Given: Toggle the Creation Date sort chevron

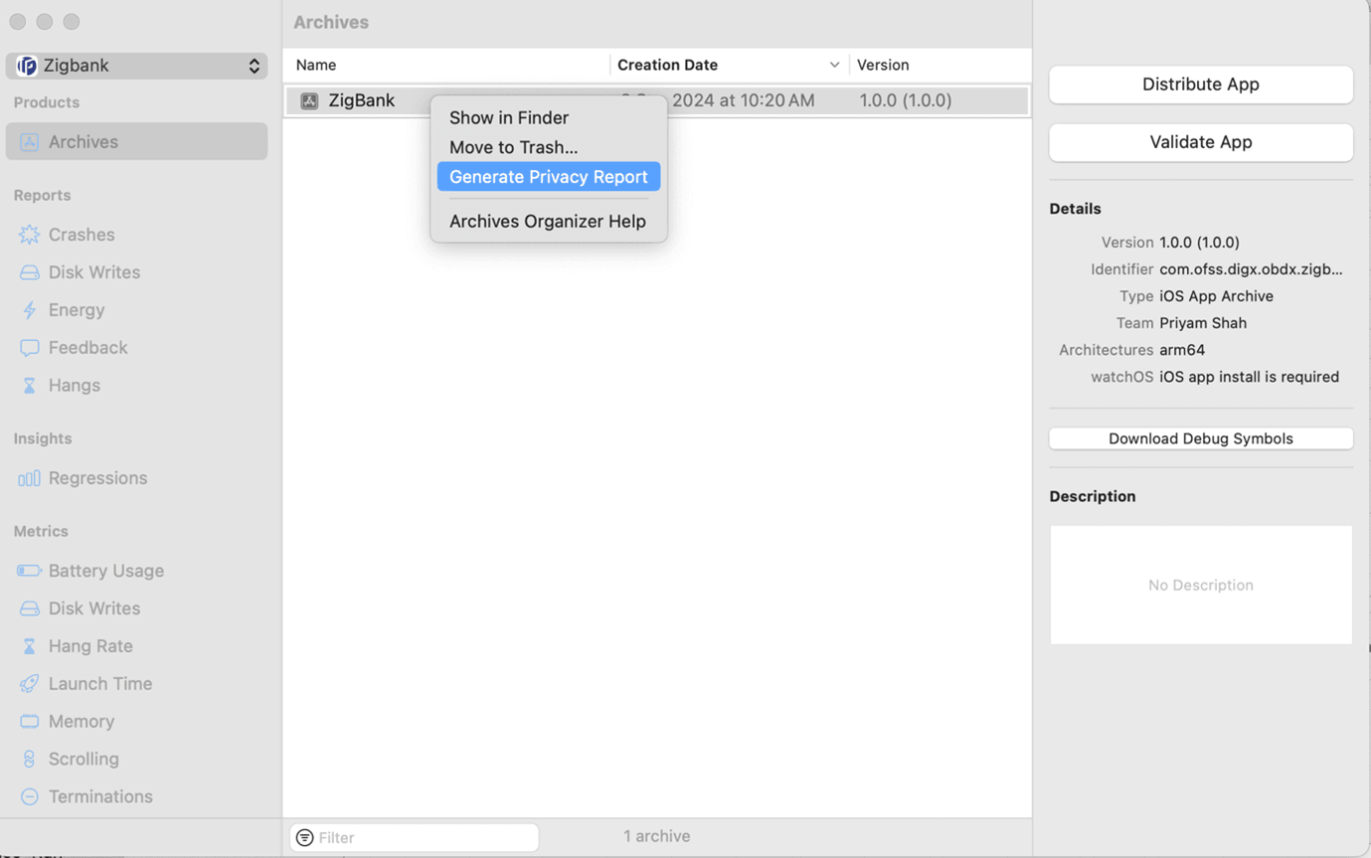Looking at the screenshot, I should click(834, 65).
